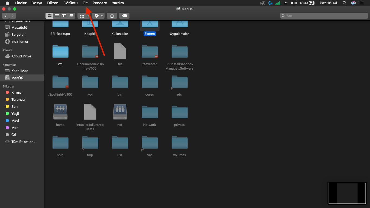Switch to column view mode
370x208 pixels.
(64, 16)
